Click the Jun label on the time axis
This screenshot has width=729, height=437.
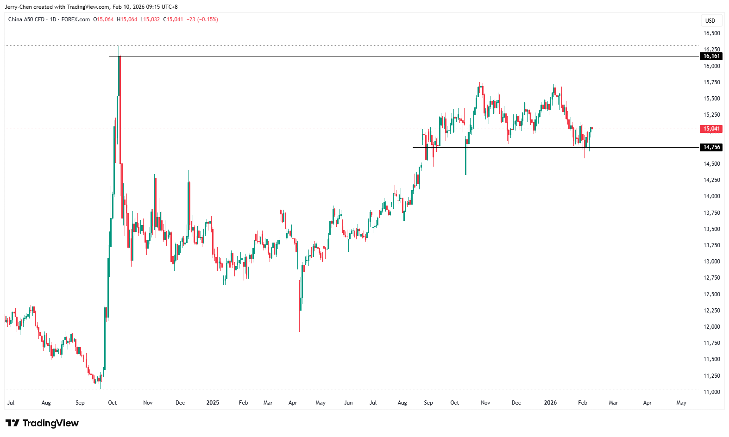coord(348,403)
